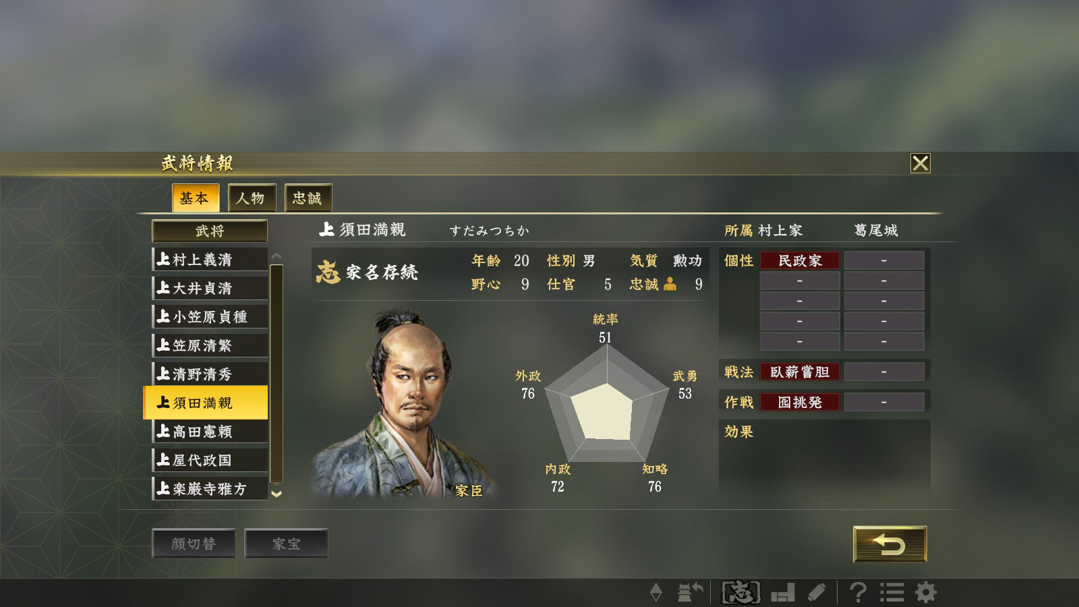
Task: Click the 志 ambition icon in bottom bar
Action: 741,593
